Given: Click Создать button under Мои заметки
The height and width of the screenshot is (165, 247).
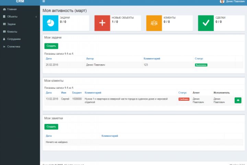Looking at the screenshot, I should (51, 126).
